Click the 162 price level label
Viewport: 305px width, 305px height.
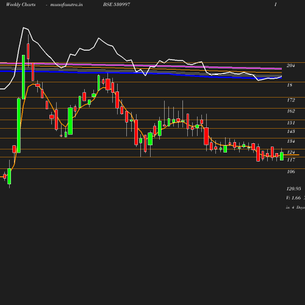click(x=291, y=111)
